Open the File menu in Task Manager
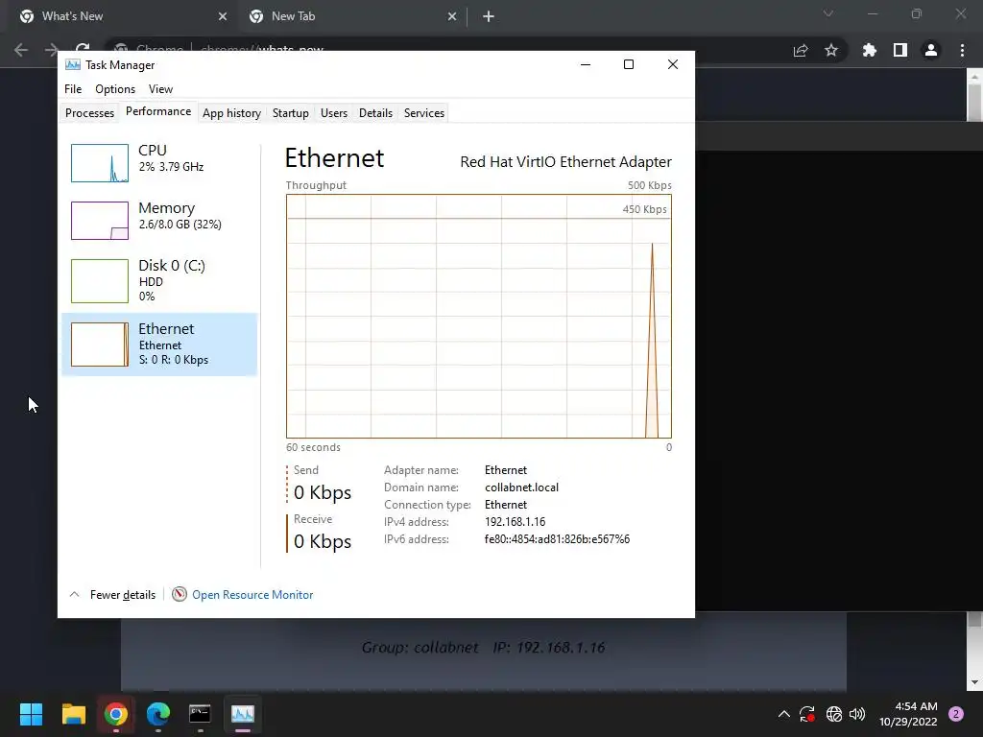983x737 pixels. (73, 89)
